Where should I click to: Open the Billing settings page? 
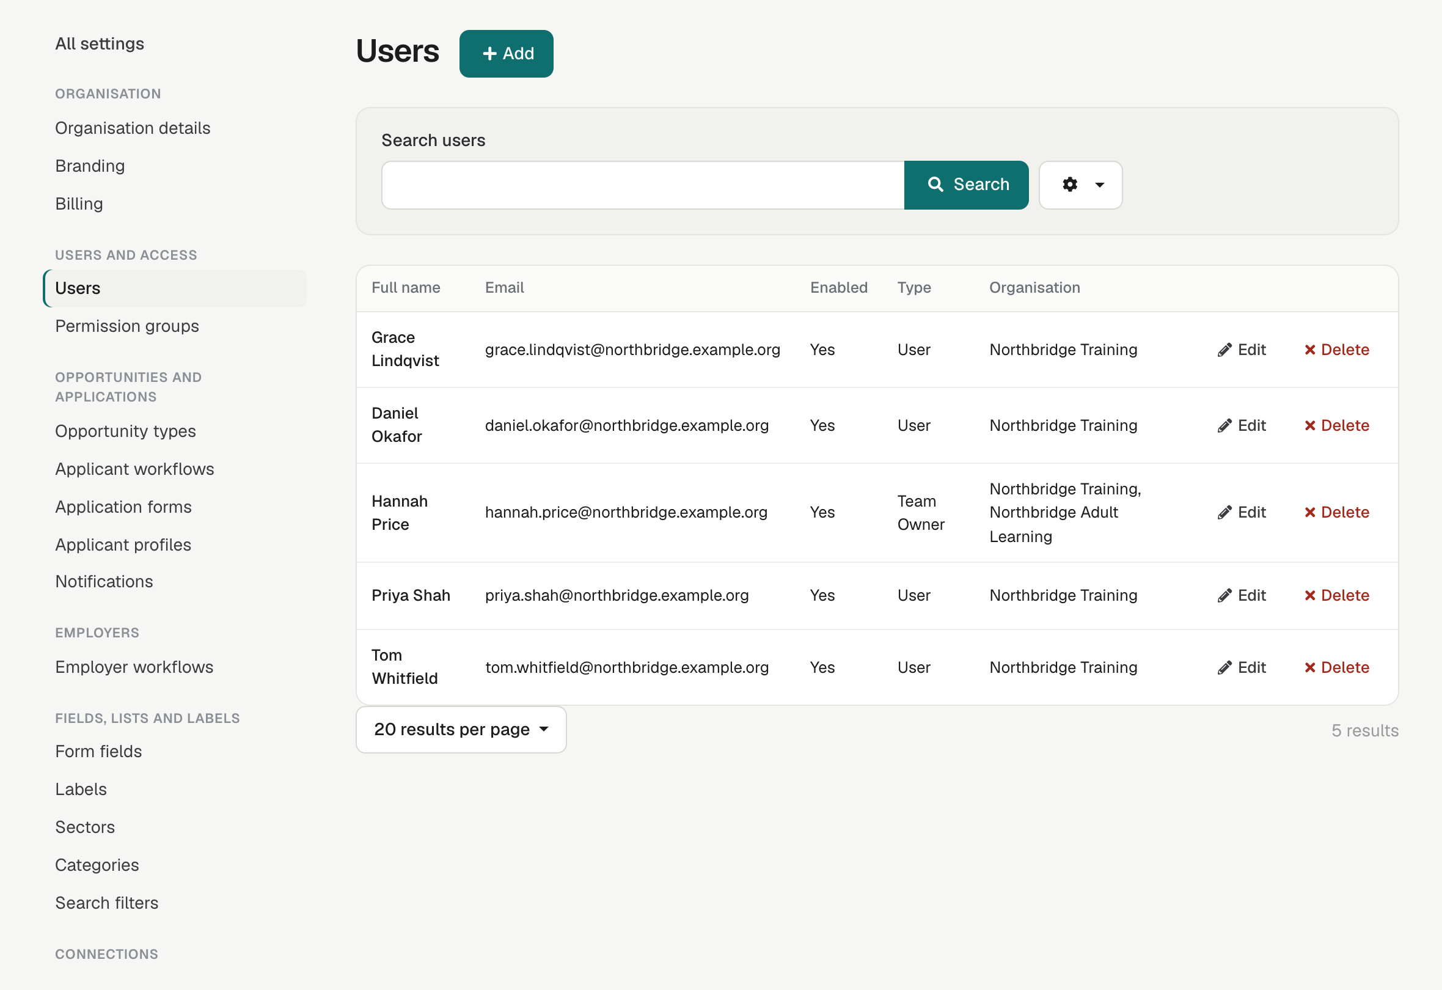[79, 204]
